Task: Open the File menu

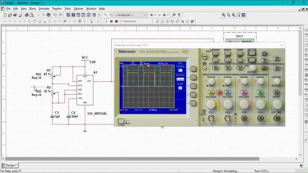Action: (8, 9)
